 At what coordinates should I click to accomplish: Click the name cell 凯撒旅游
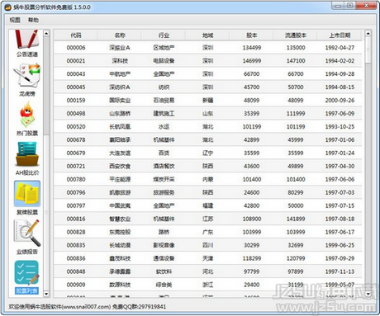pyautogui.click(x=120, y=192)
